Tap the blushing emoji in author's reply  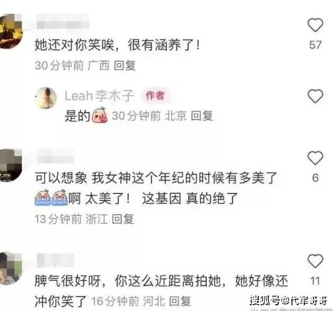(x=99, y=115)
